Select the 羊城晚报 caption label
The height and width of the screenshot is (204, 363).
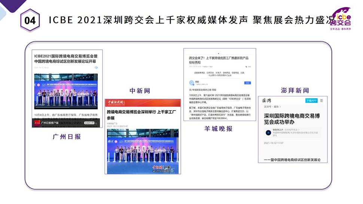[x=218, y=129]
